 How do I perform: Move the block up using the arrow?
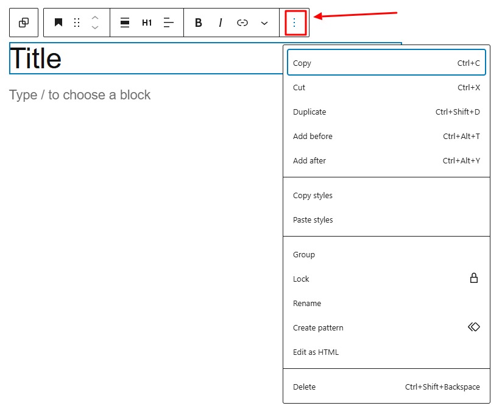pos(95,18)
